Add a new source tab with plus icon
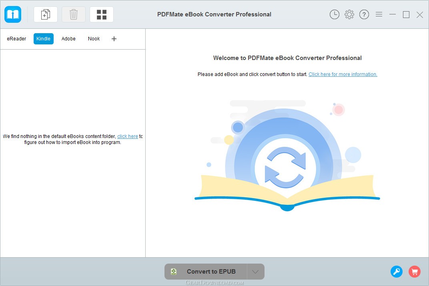The image size is (429, 286). [114, 39]
